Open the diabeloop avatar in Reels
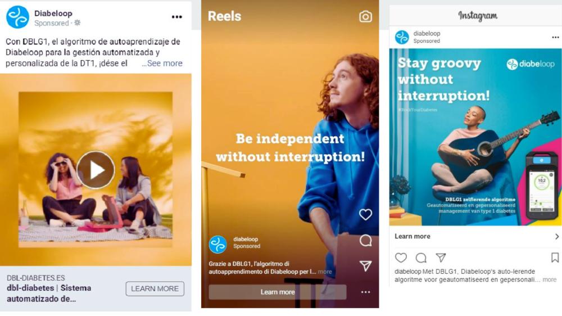 pyautogui.click(x=217, y=244)
